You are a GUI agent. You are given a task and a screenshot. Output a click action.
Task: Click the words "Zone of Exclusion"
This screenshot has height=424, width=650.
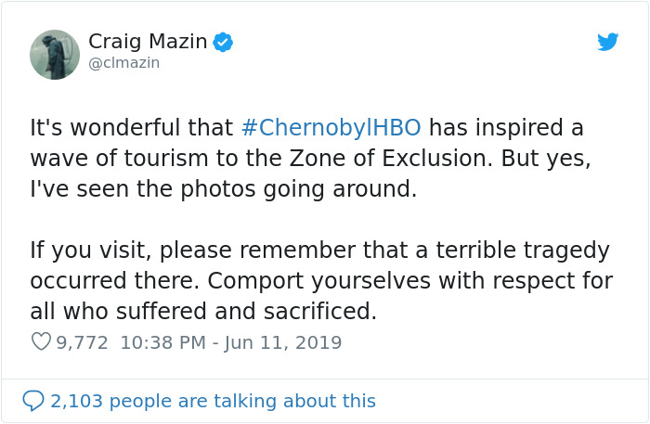[x=399, y=158]
